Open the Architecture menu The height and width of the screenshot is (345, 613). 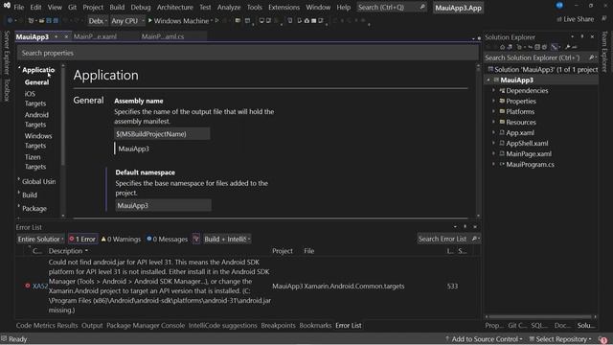(x=174, y=7)
